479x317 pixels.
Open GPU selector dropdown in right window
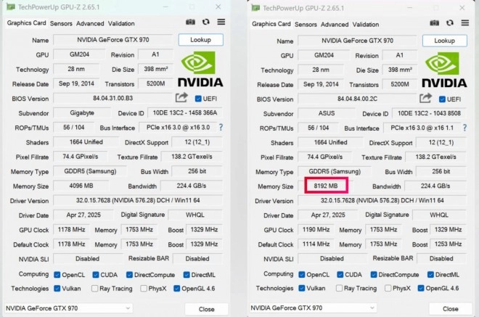point(313,308)
